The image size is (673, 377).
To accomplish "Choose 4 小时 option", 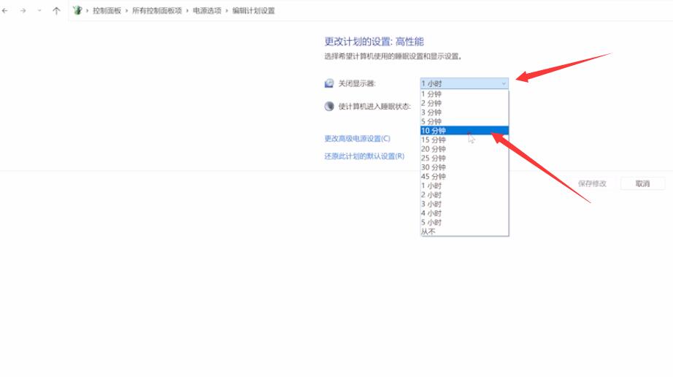I will pos(464,213).
